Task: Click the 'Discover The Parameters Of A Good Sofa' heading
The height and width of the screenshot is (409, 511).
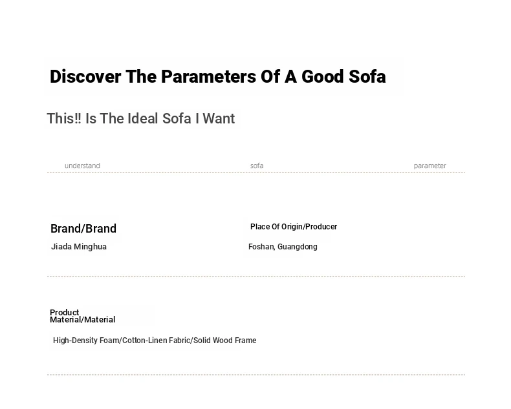Action: [218, 77]
